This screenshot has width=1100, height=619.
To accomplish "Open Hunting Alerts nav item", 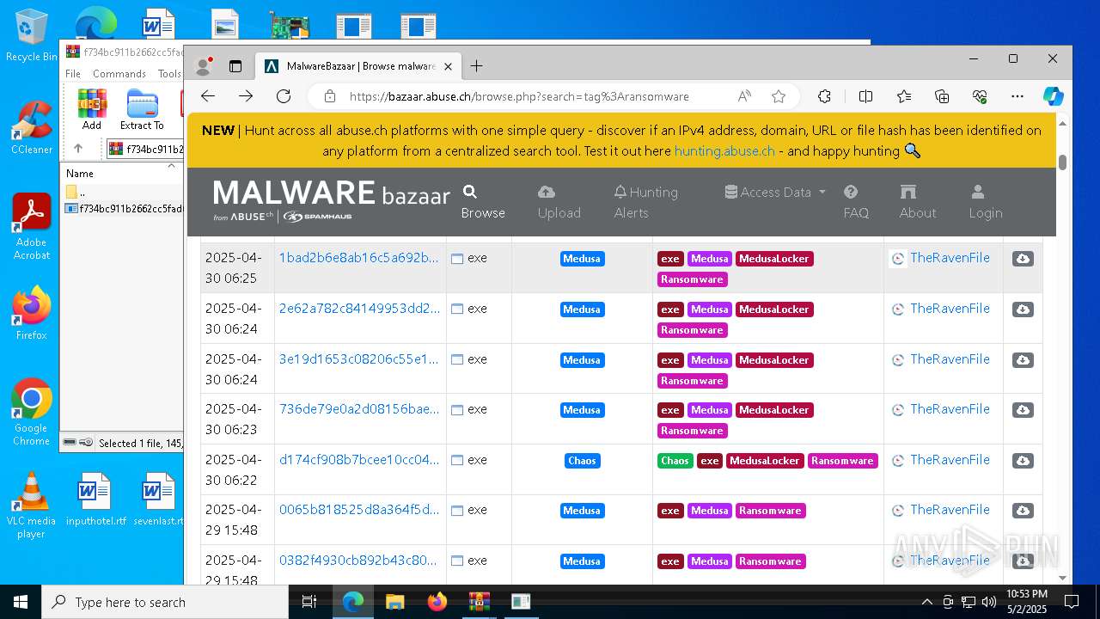I will click(645, 203).
